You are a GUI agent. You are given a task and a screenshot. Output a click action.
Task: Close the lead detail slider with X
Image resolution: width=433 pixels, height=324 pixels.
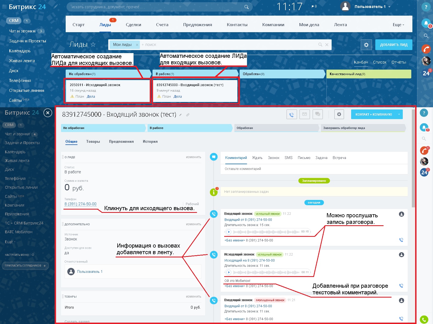(x=48, y=113)
